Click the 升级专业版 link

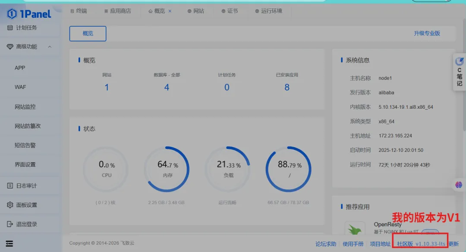428,33
